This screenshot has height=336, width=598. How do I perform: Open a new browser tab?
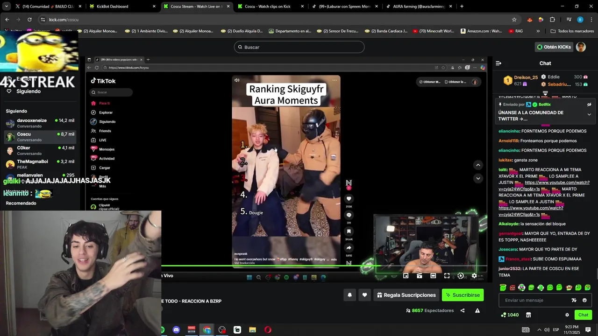coord(462,7)
